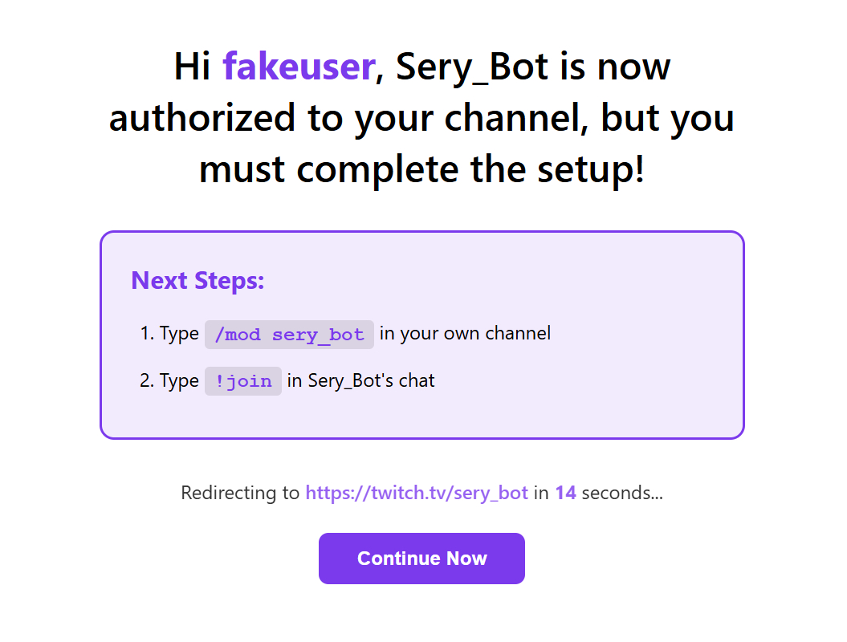Click "Type" in the first step
The image size is (847, 642).
(x=179, y=334)
